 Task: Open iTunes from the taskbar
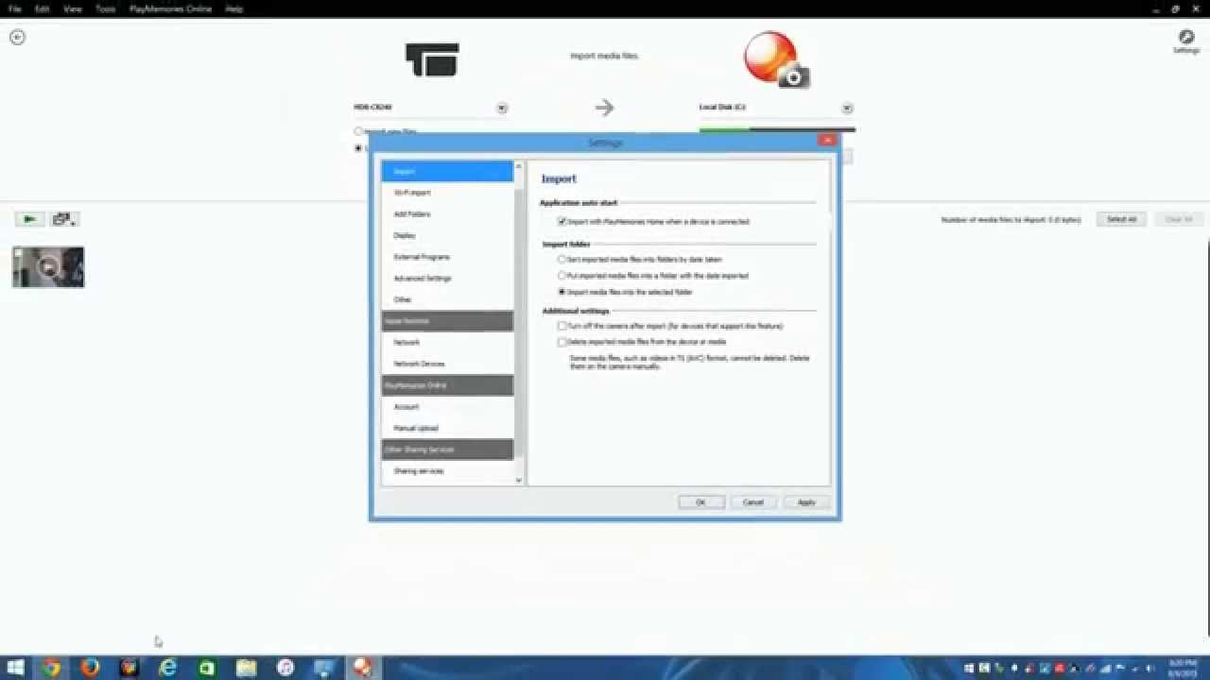pyautogui.click(x=285, y=668)
